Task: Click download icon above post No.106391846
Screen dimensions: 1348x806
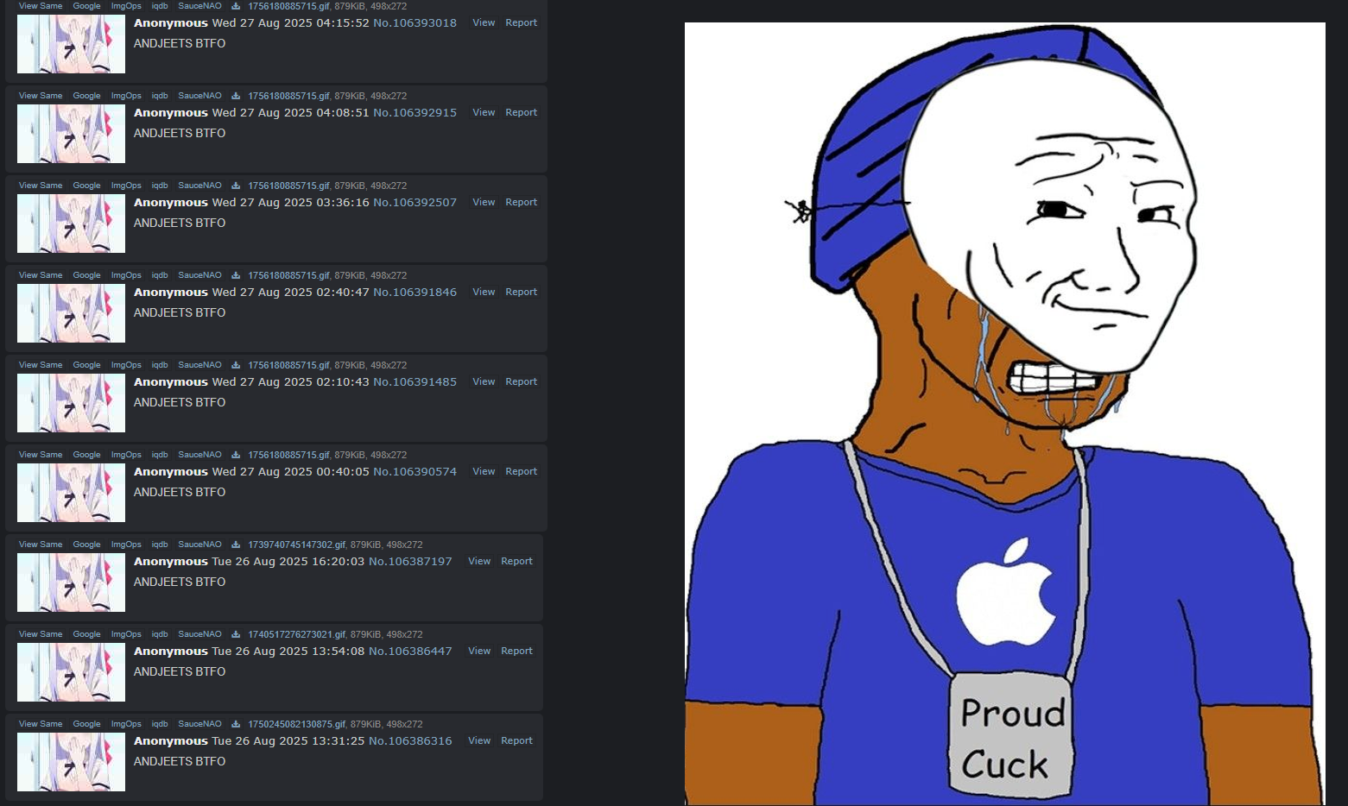Action: (x=236, y=275)
